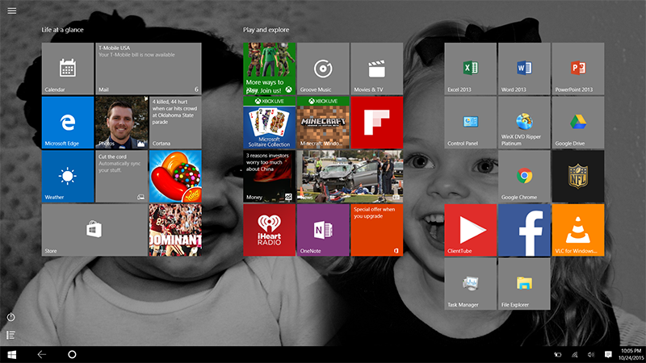Click the 'Life at a glance' group title
The width and height of the screenshot is (646, 363).
click(x=63, y=30)
